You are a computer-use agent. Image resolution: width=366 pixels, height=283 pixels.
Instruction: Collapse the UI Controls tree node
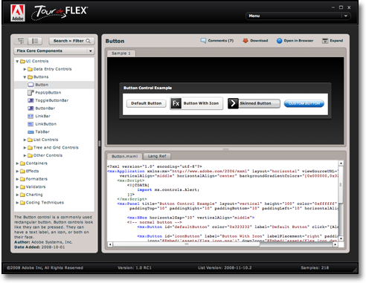click(17, 61)
